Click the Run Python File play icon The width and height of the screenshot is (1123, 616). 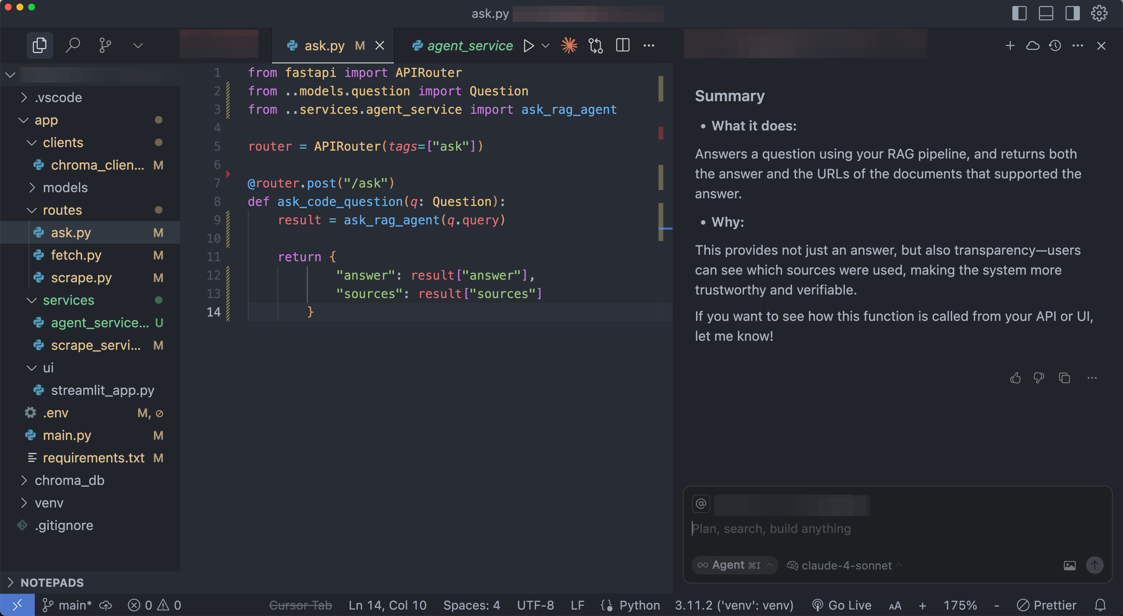pos(528,45)
